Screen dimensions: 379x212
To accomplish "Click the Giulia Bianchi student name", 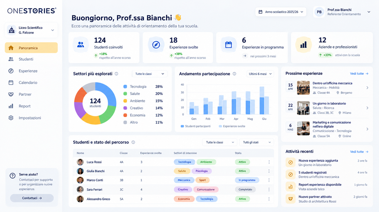I will [95, 171].
